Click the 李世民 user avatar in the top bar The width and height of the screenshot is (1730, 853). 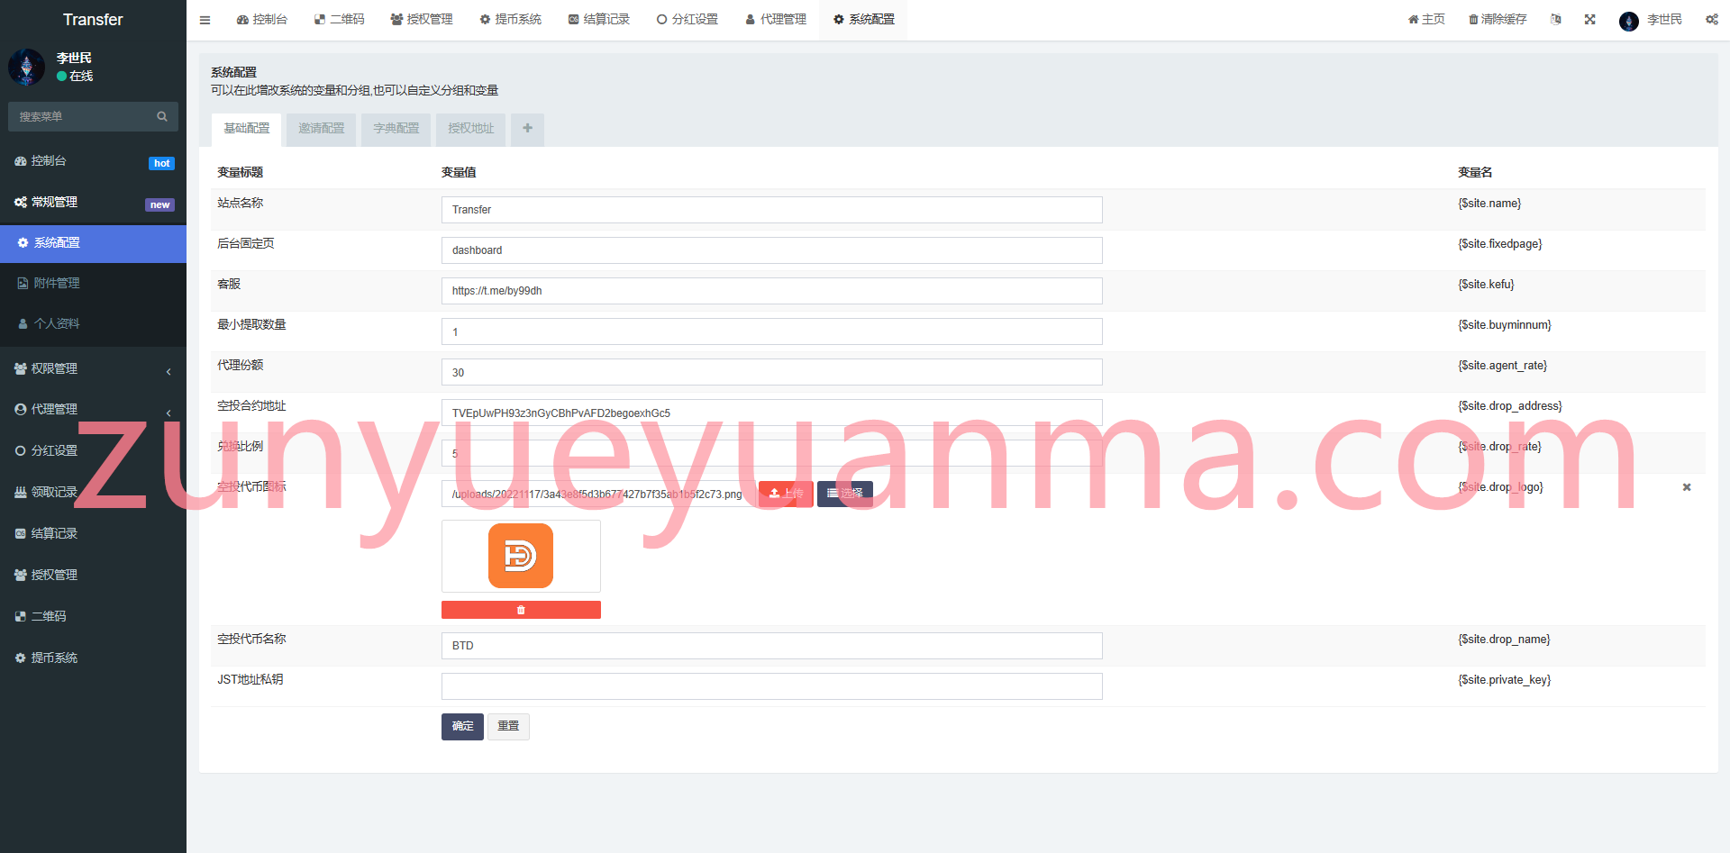1628,21
